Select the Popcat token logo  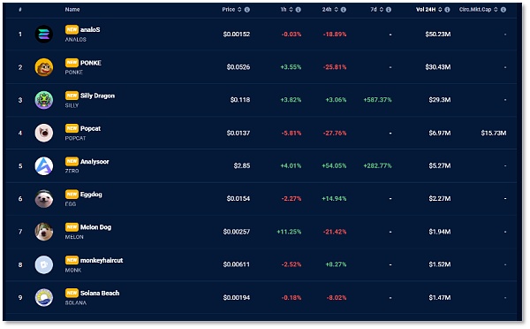[x=44, y=133]
